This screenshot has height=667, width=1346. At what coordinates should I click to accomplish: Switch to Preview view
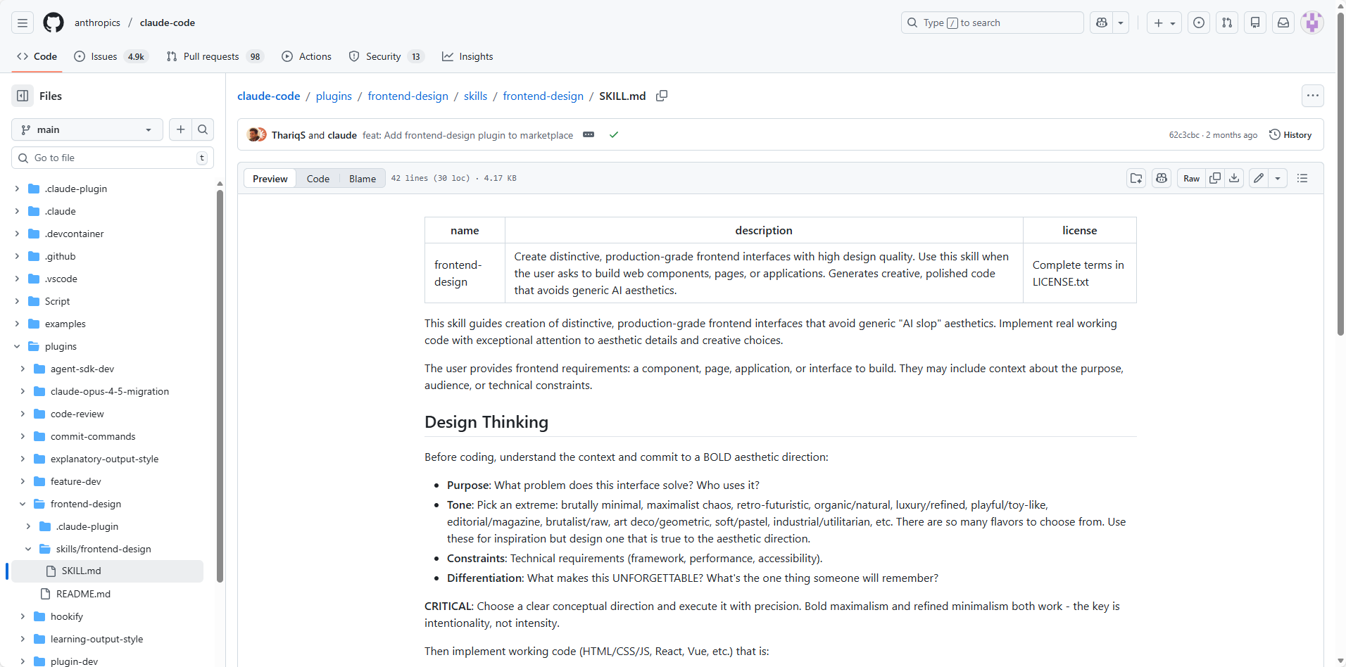tap(270, 179)
